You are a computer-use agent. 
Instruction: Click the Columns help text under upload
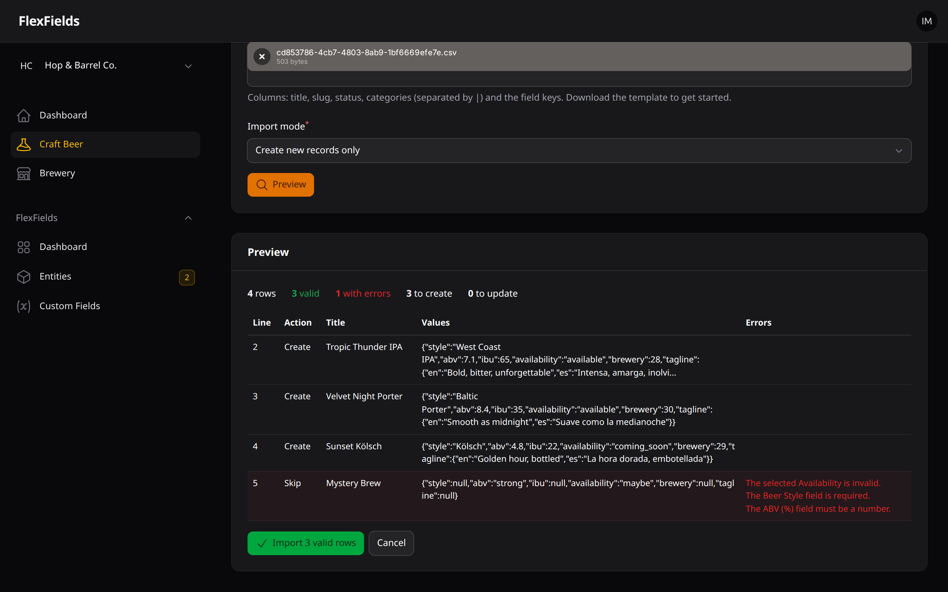pos(489,98)
